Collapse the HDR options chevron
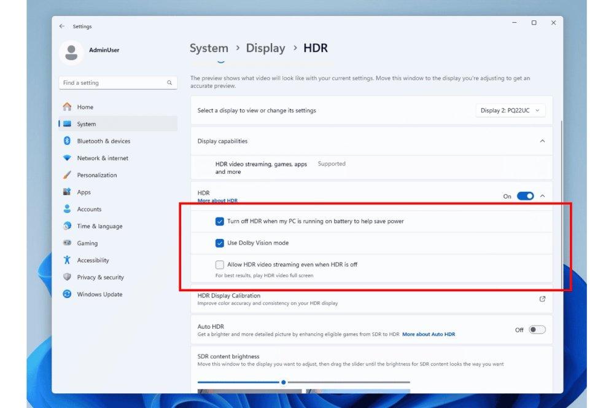 pyautogui.click(x=542, y=196)
